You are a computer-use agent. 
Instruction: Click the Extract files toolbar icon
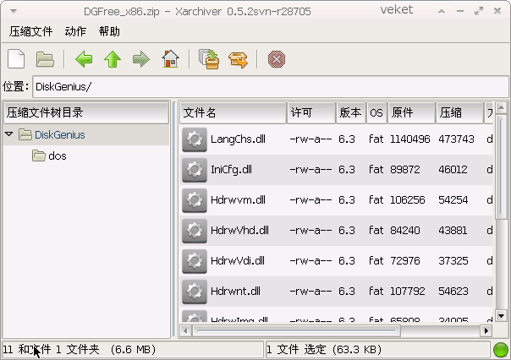(x=238, y=59)
